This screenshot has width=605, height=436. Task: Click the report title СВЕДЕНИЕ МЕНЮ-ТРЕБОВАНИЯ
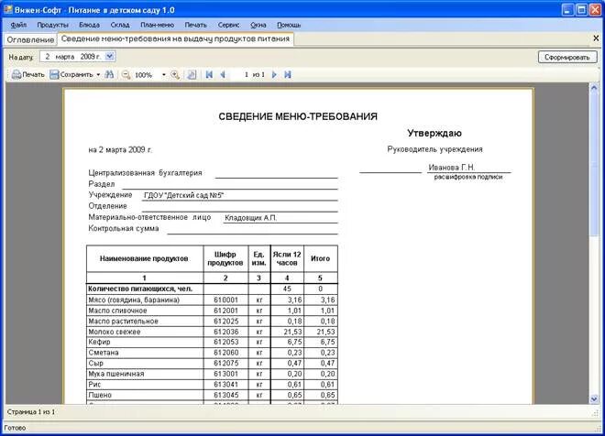click(298, 116)
